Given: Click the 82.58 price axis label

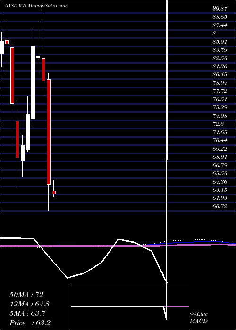Looking at the screenshot, I should coord(220,58).
